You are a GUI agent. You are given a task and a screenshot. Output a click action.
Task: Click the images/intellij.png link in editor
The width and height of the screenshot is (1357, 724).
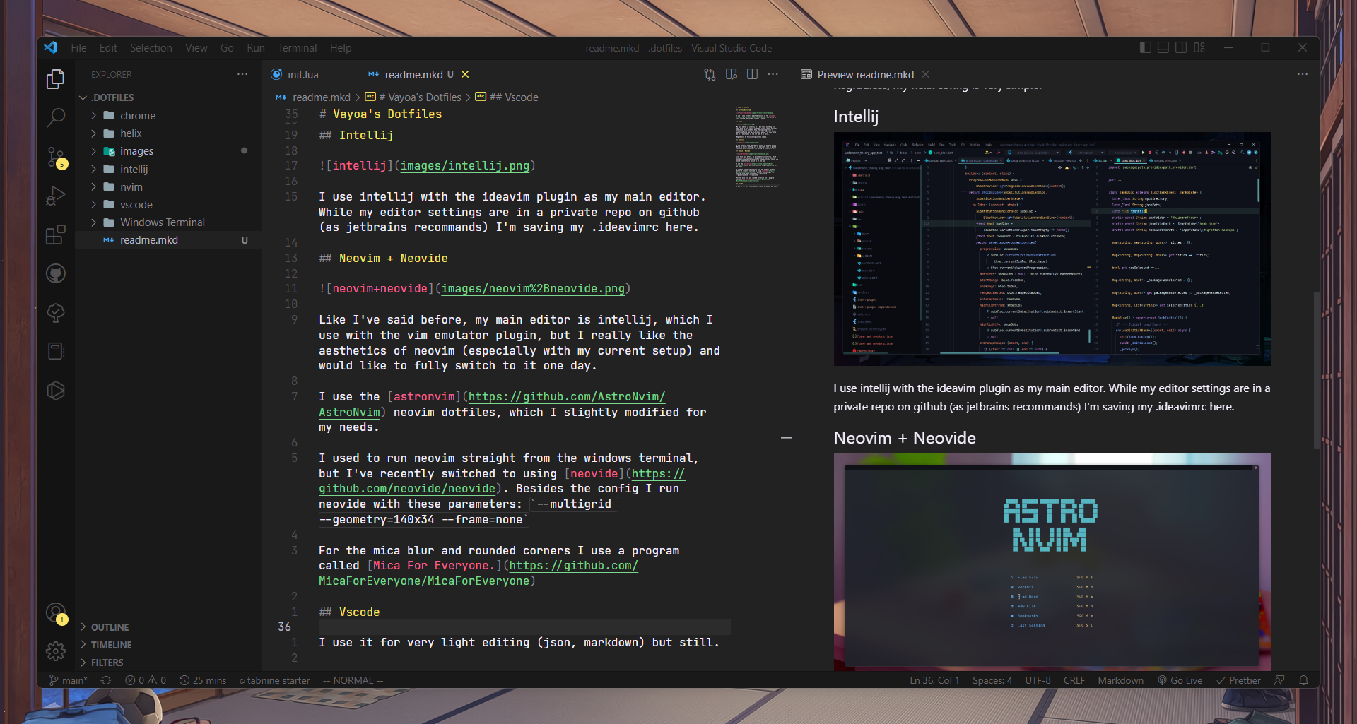click(x=464, y=165)
